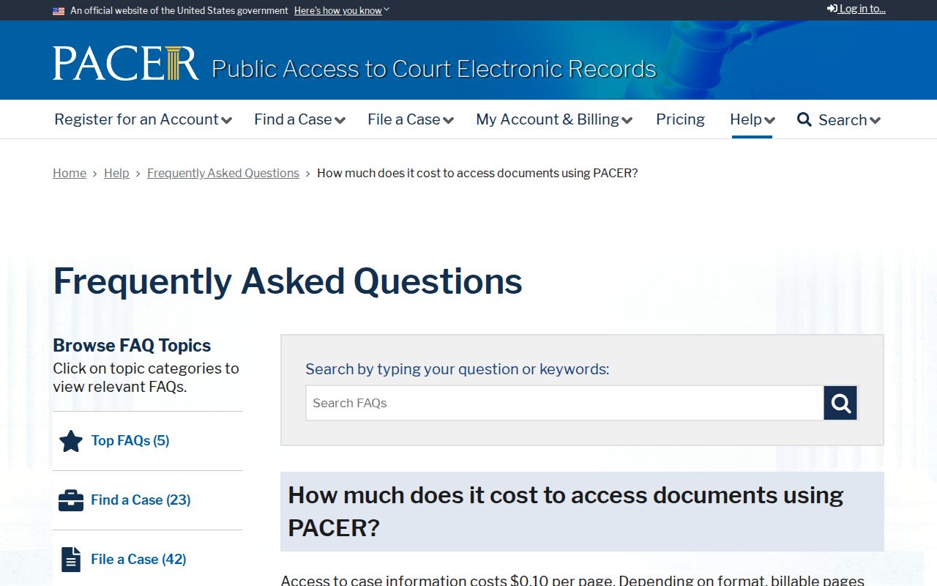Open the Find a Case navigation dropdown
This screenshot has height=586, width=937.
299,119
